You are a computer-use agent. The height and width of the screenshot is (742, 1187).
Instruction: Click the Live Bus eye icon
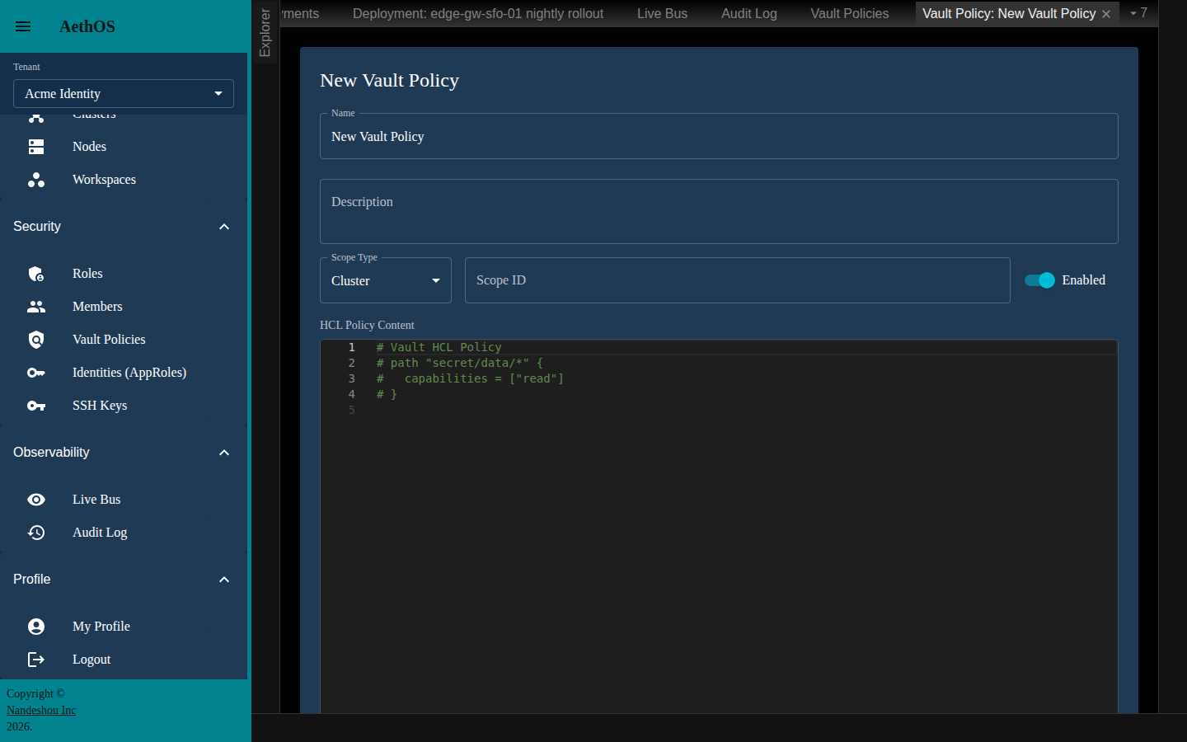(x=36, y=500)
